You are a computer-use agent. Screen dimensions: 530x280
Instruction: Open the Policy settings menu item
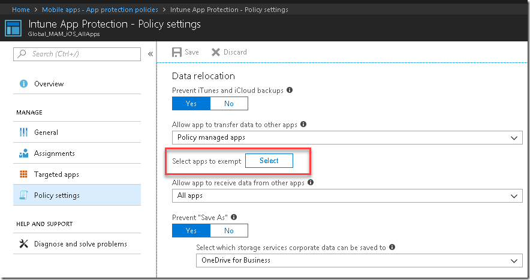coord(77,195)
